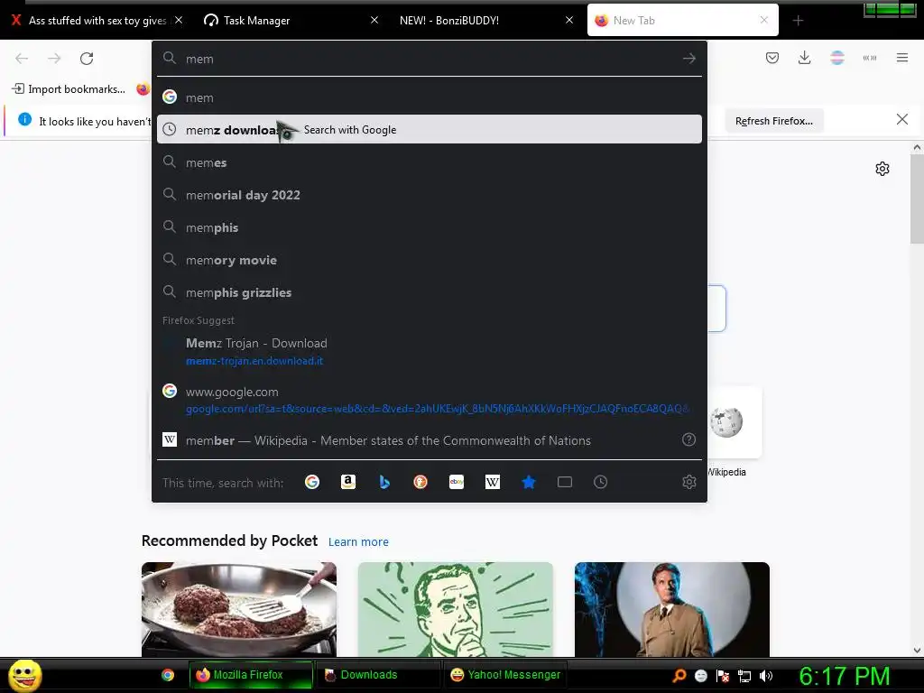
Task: Close the BonziBUDDY tab
Action: point(569,20)
